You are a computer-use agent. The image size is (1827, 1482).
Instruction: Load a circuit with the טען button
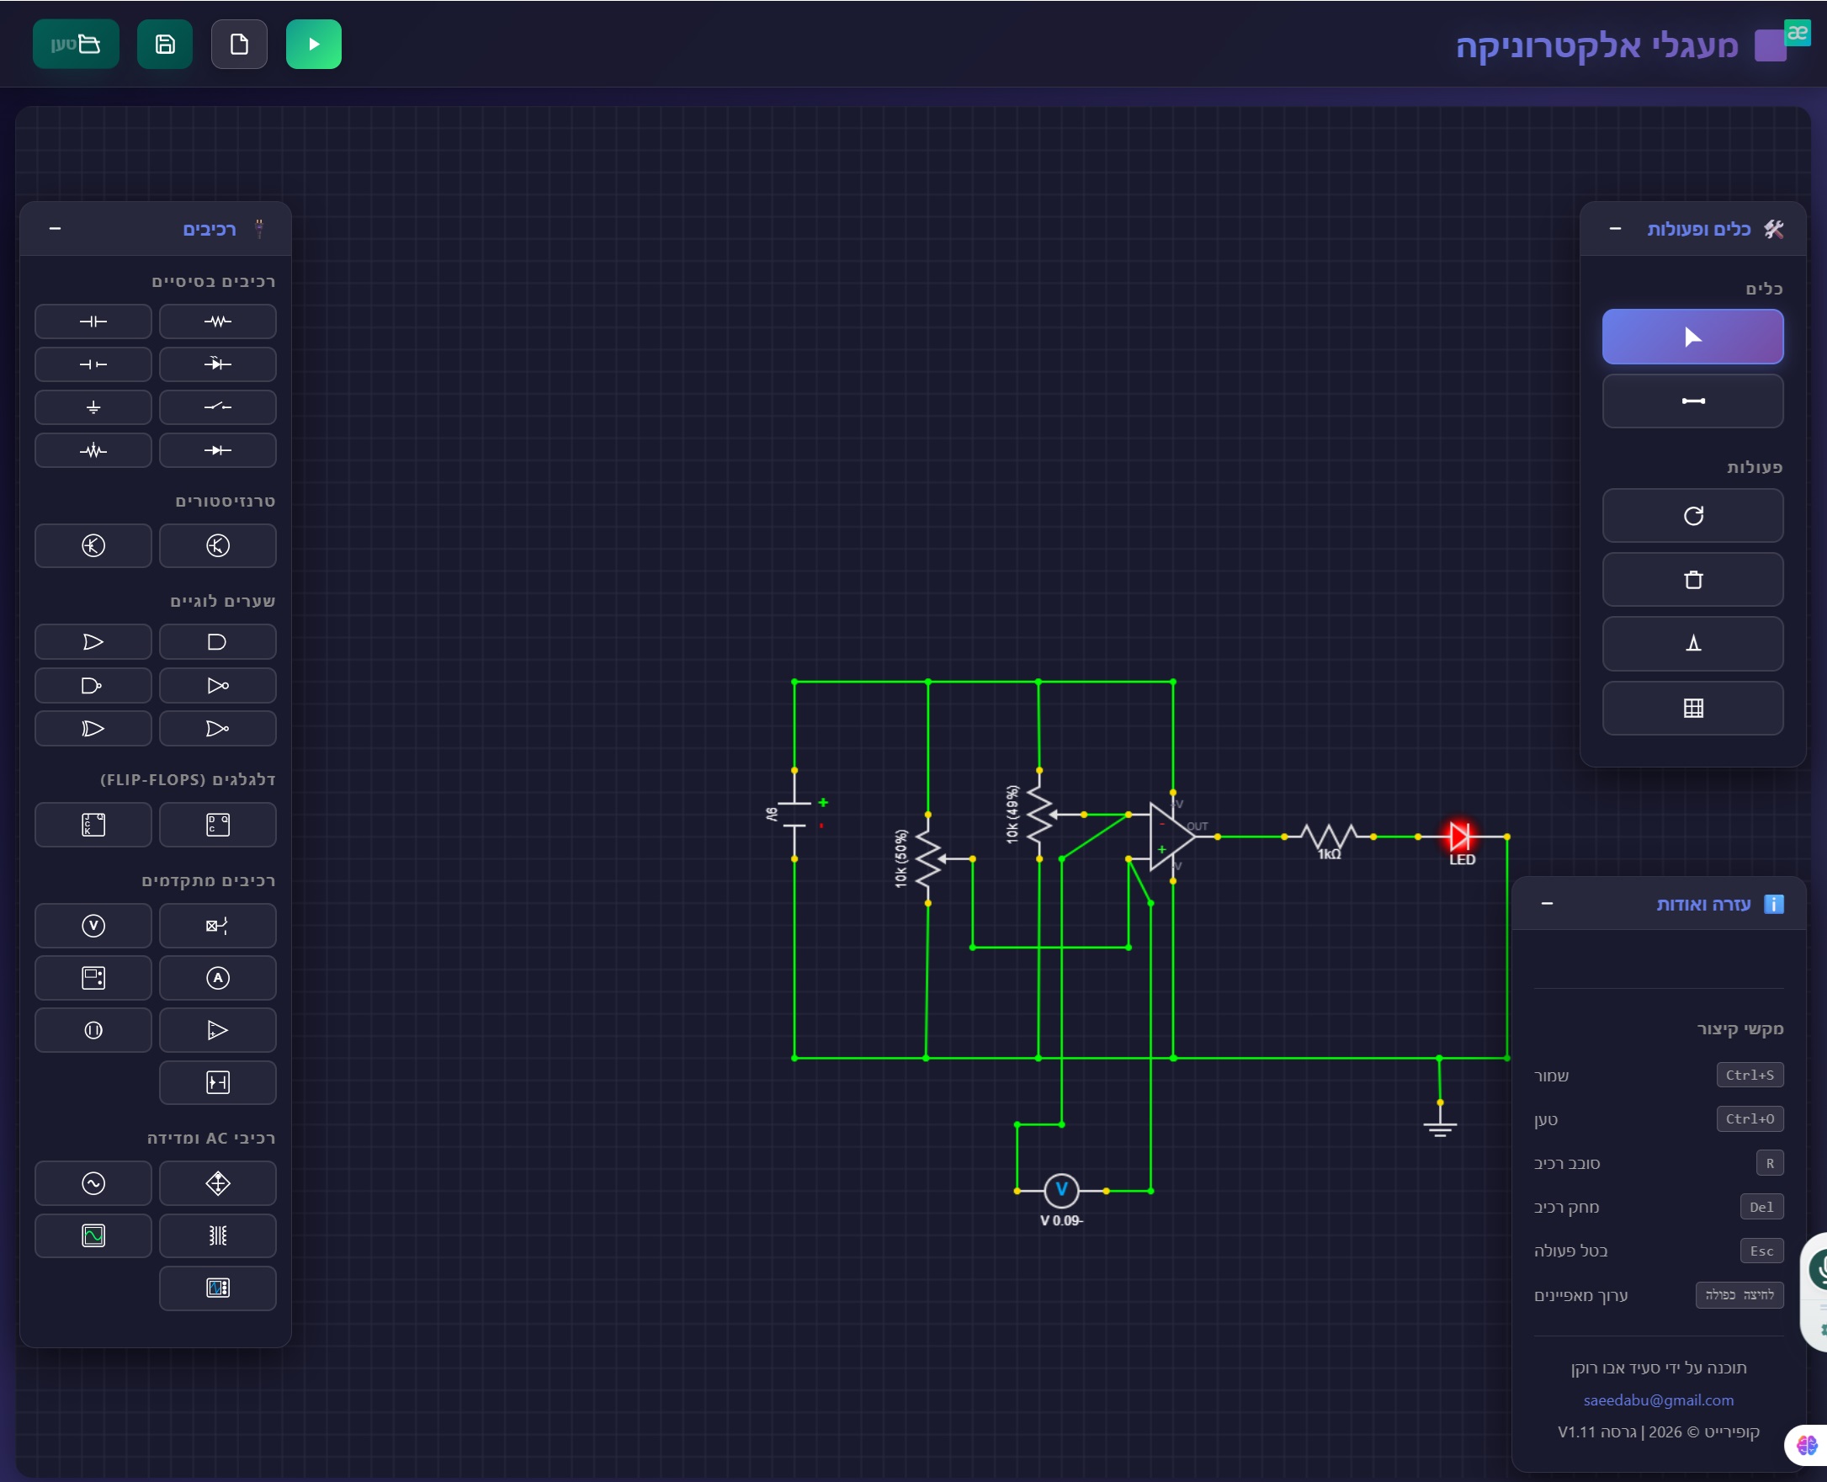(76, 44)
